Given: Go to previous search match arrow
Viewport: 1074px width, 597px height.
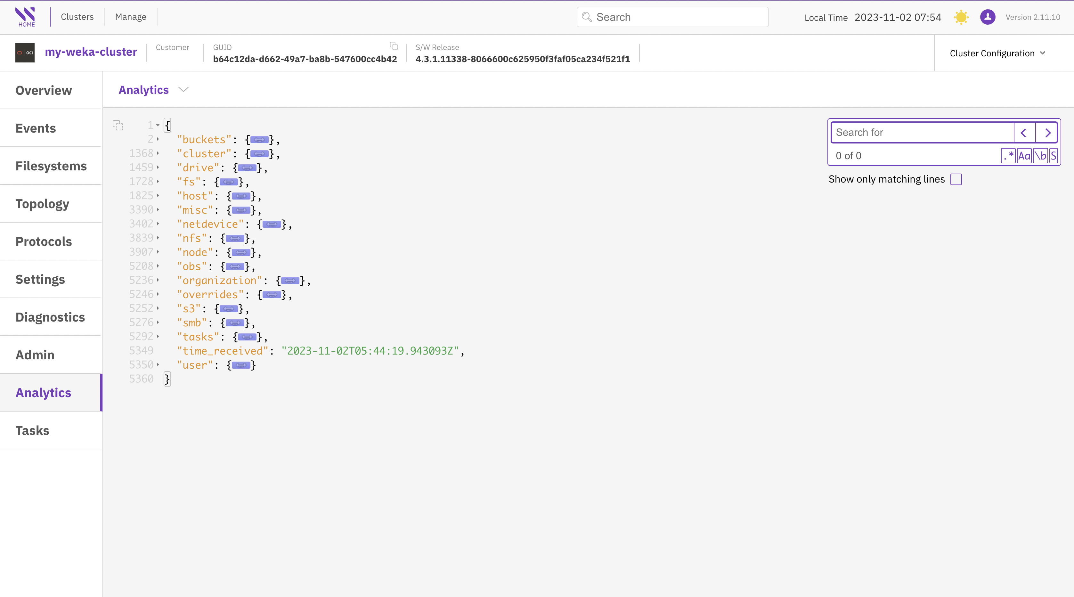Looking at the screenshot, I should point(1024,133).
